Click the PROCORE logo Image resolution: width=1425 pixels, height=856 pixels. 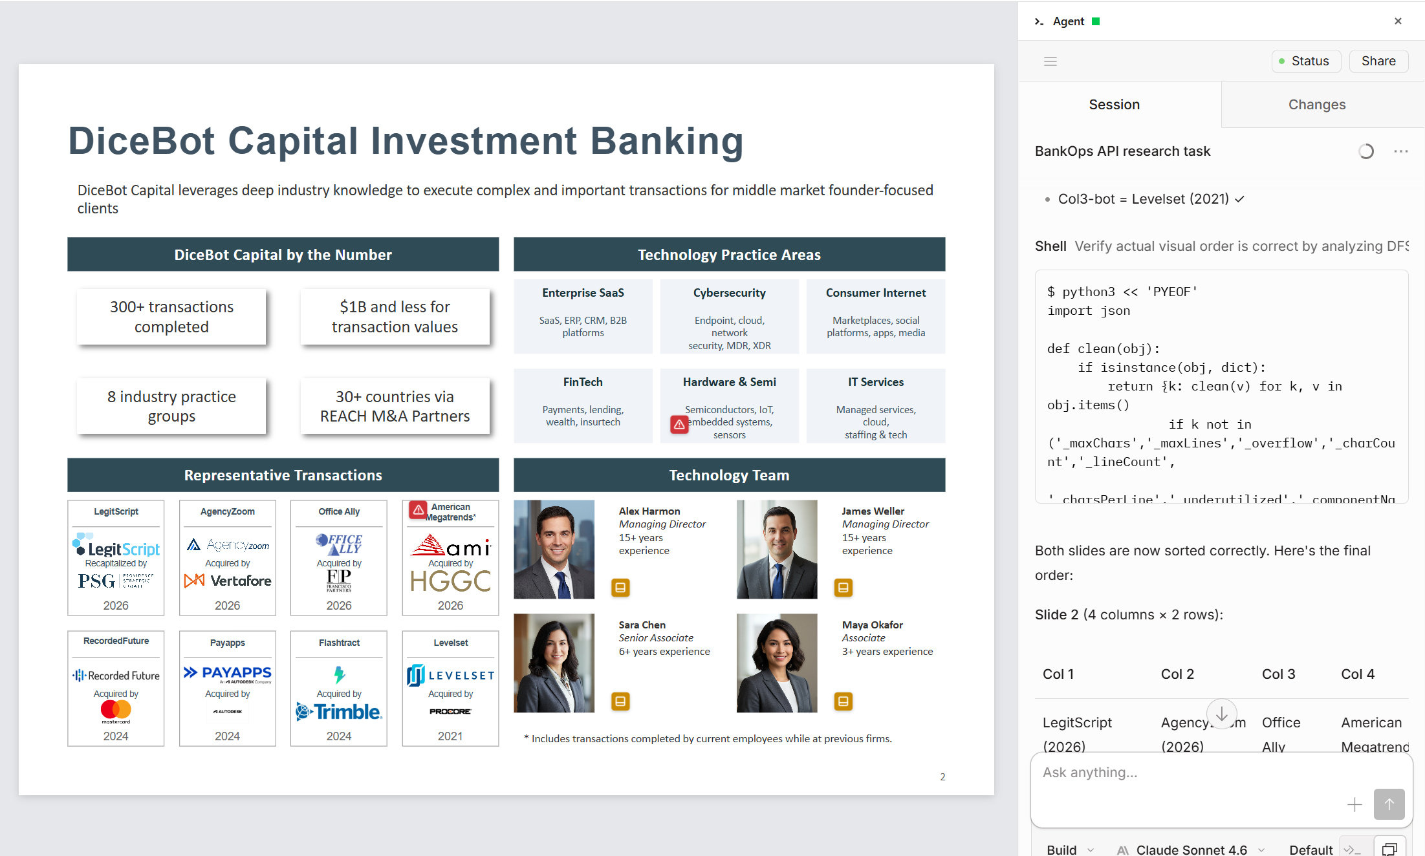(x=451, y=711)
